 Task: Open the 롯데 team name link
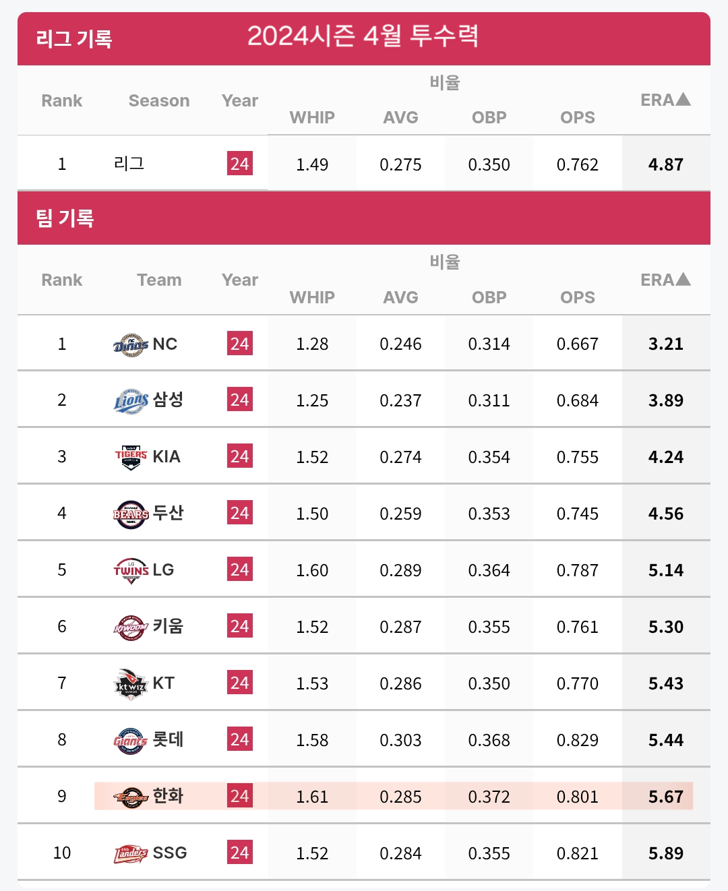tap(168, 739)
